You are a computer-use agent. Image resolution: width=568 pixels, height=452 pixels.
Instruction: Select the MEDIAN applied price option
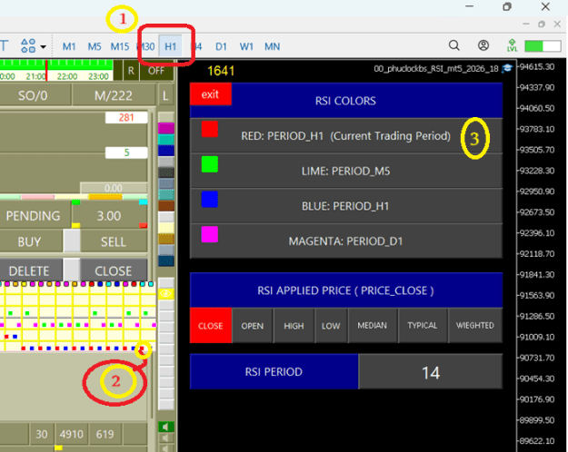373,326
